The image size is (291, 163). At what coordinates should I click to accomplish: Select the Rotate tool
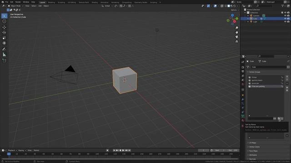point(4,33)
